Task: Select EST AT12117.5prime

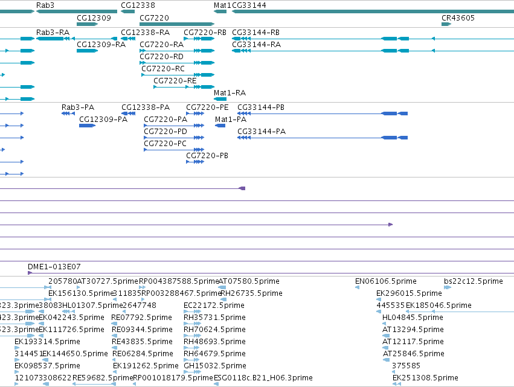Action: pyautogui.click(x=413, y=342)
